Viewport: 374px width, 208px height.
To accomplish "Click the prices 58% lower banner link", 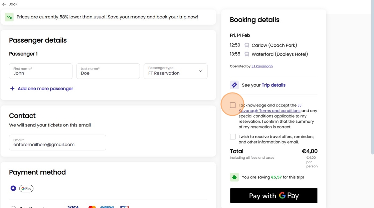I will (x=107, y=17).
